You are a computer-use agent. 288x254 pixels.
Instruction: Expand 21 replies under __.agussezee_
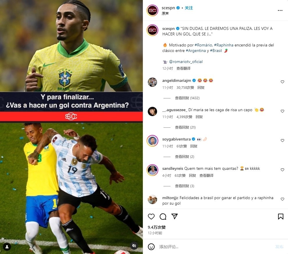(185, 127)
